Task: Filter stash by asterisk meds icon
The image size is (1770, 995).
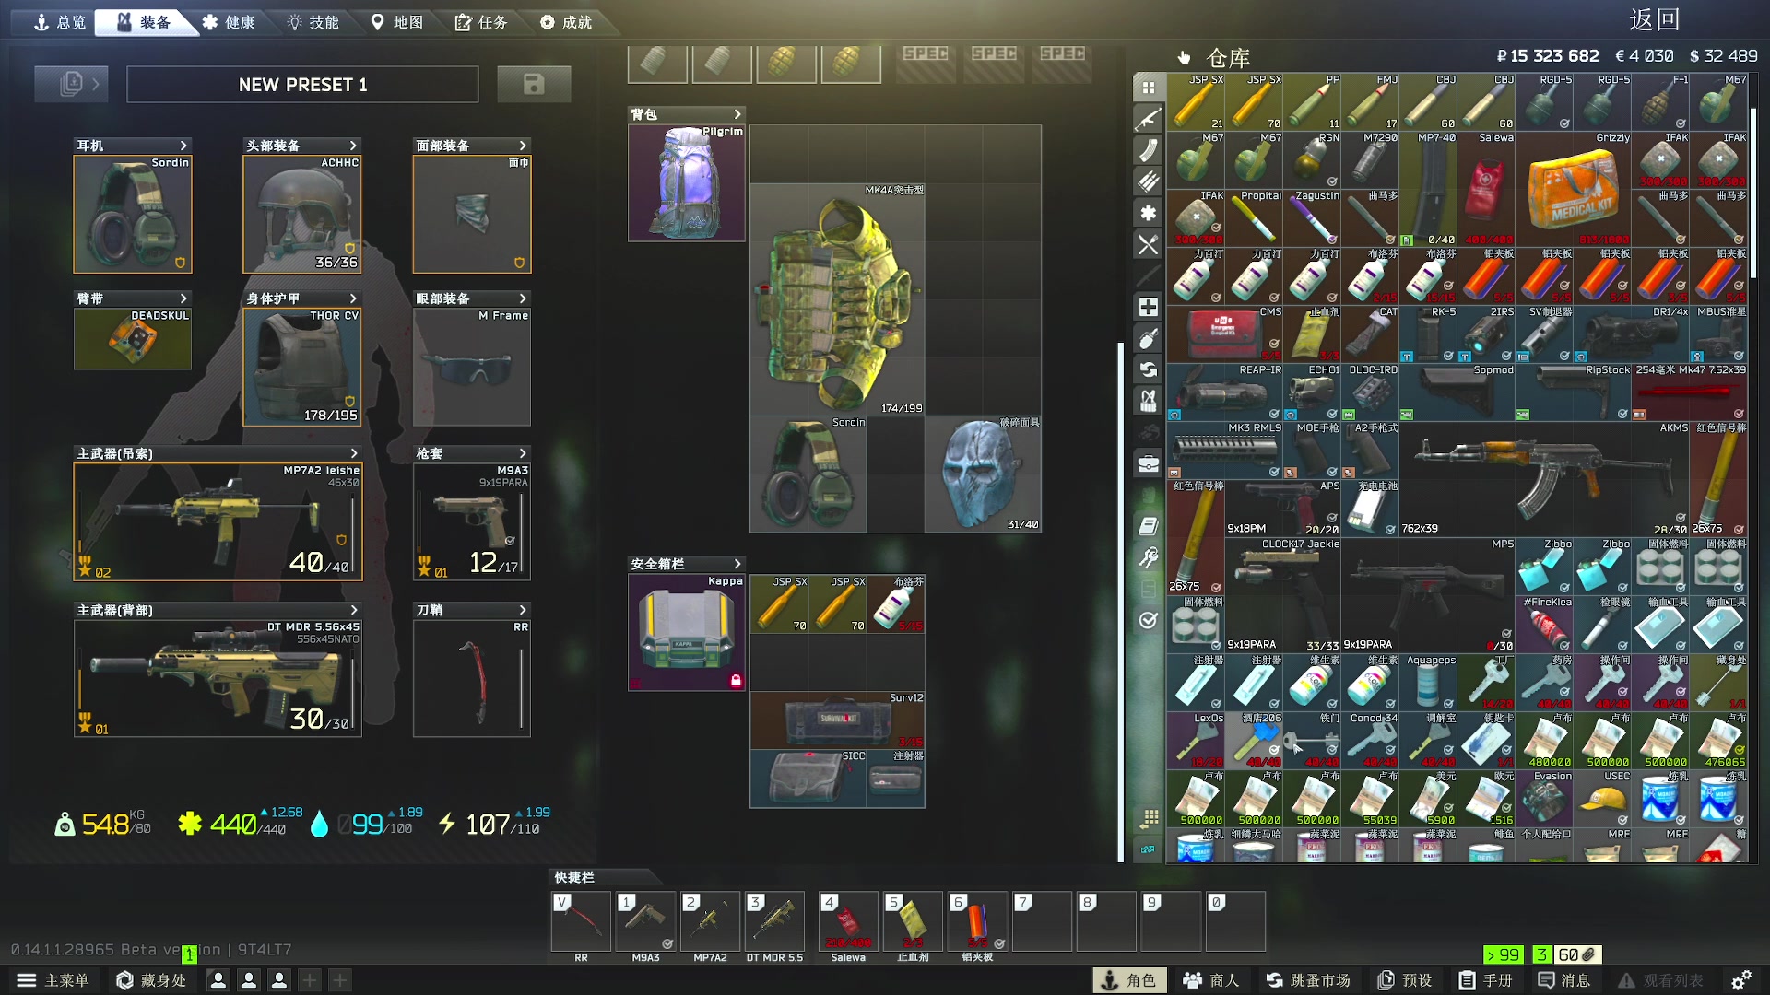Action: 1148,213
